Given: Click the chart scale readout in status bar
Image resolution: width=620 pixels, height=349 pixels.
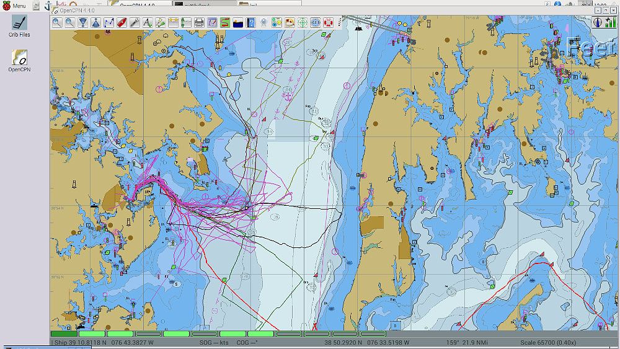Looking at the screenshot, I should coord(547,342).
